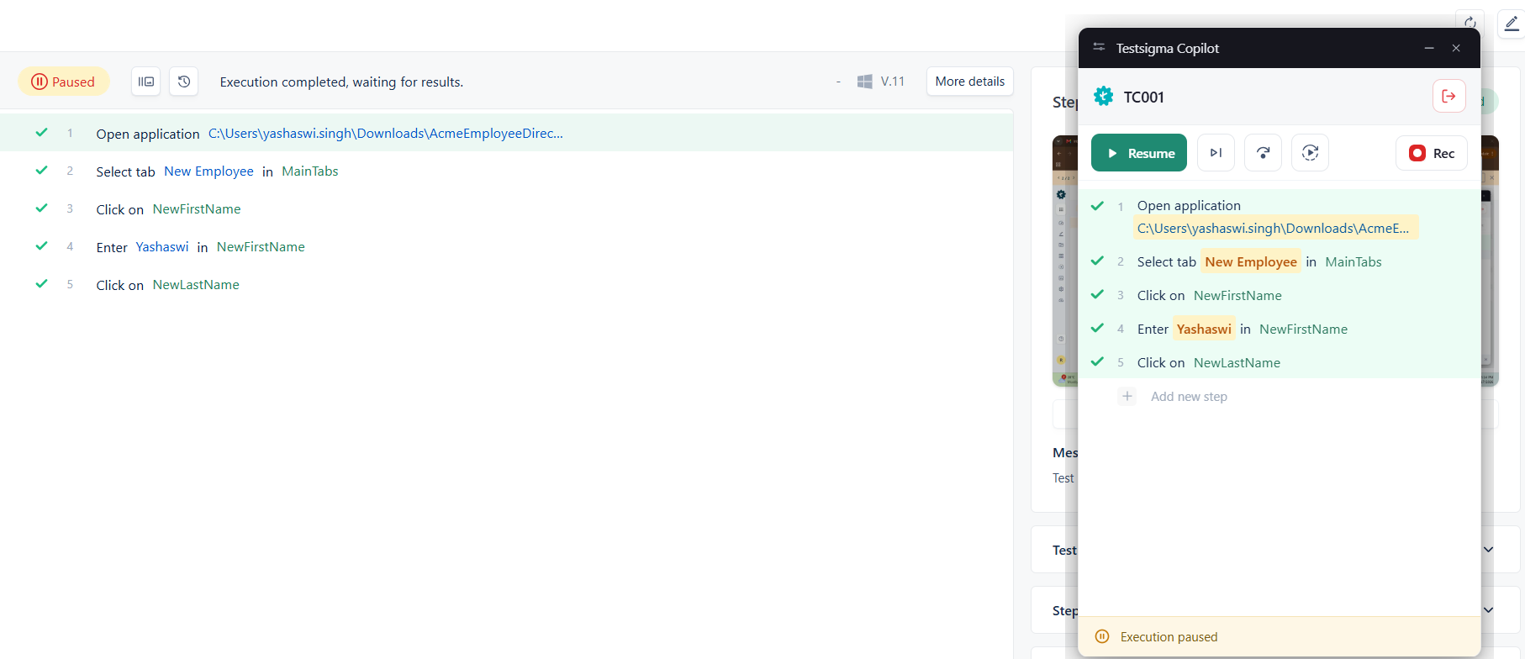
Task: Click the plus icon beside Add new step
Action: (1127, 396)
